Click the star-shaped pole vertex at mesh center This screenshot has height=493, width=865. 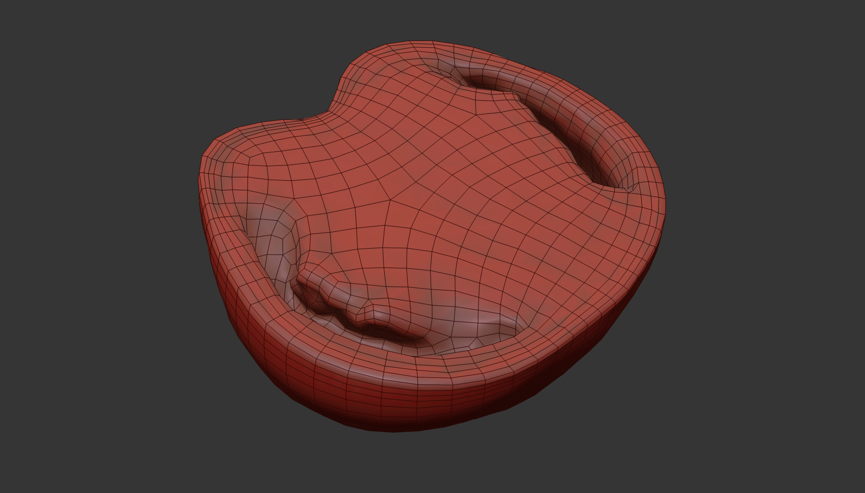390,199
